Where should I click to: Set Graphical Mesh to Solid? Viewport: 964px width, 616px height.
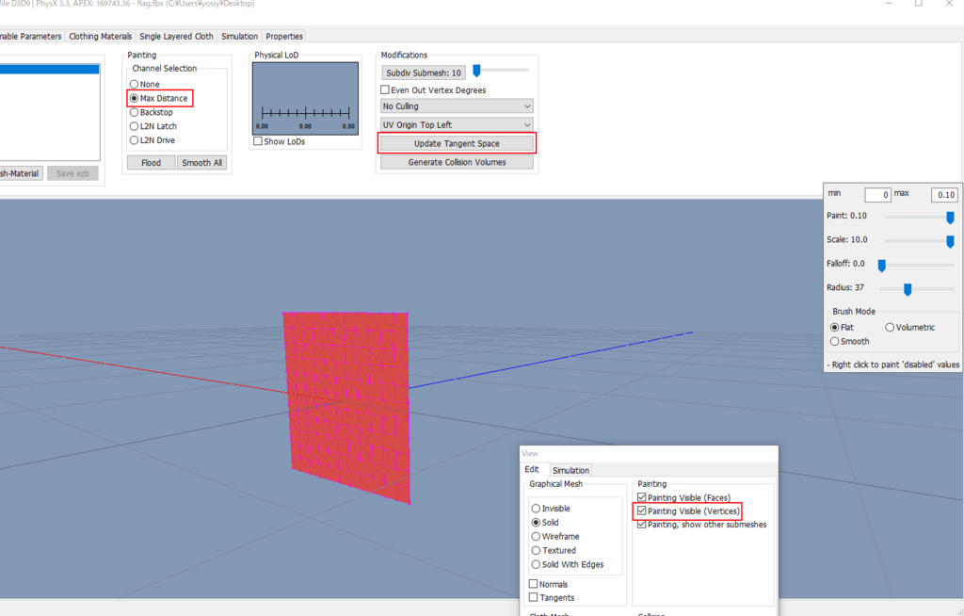[x=536, y=523]
